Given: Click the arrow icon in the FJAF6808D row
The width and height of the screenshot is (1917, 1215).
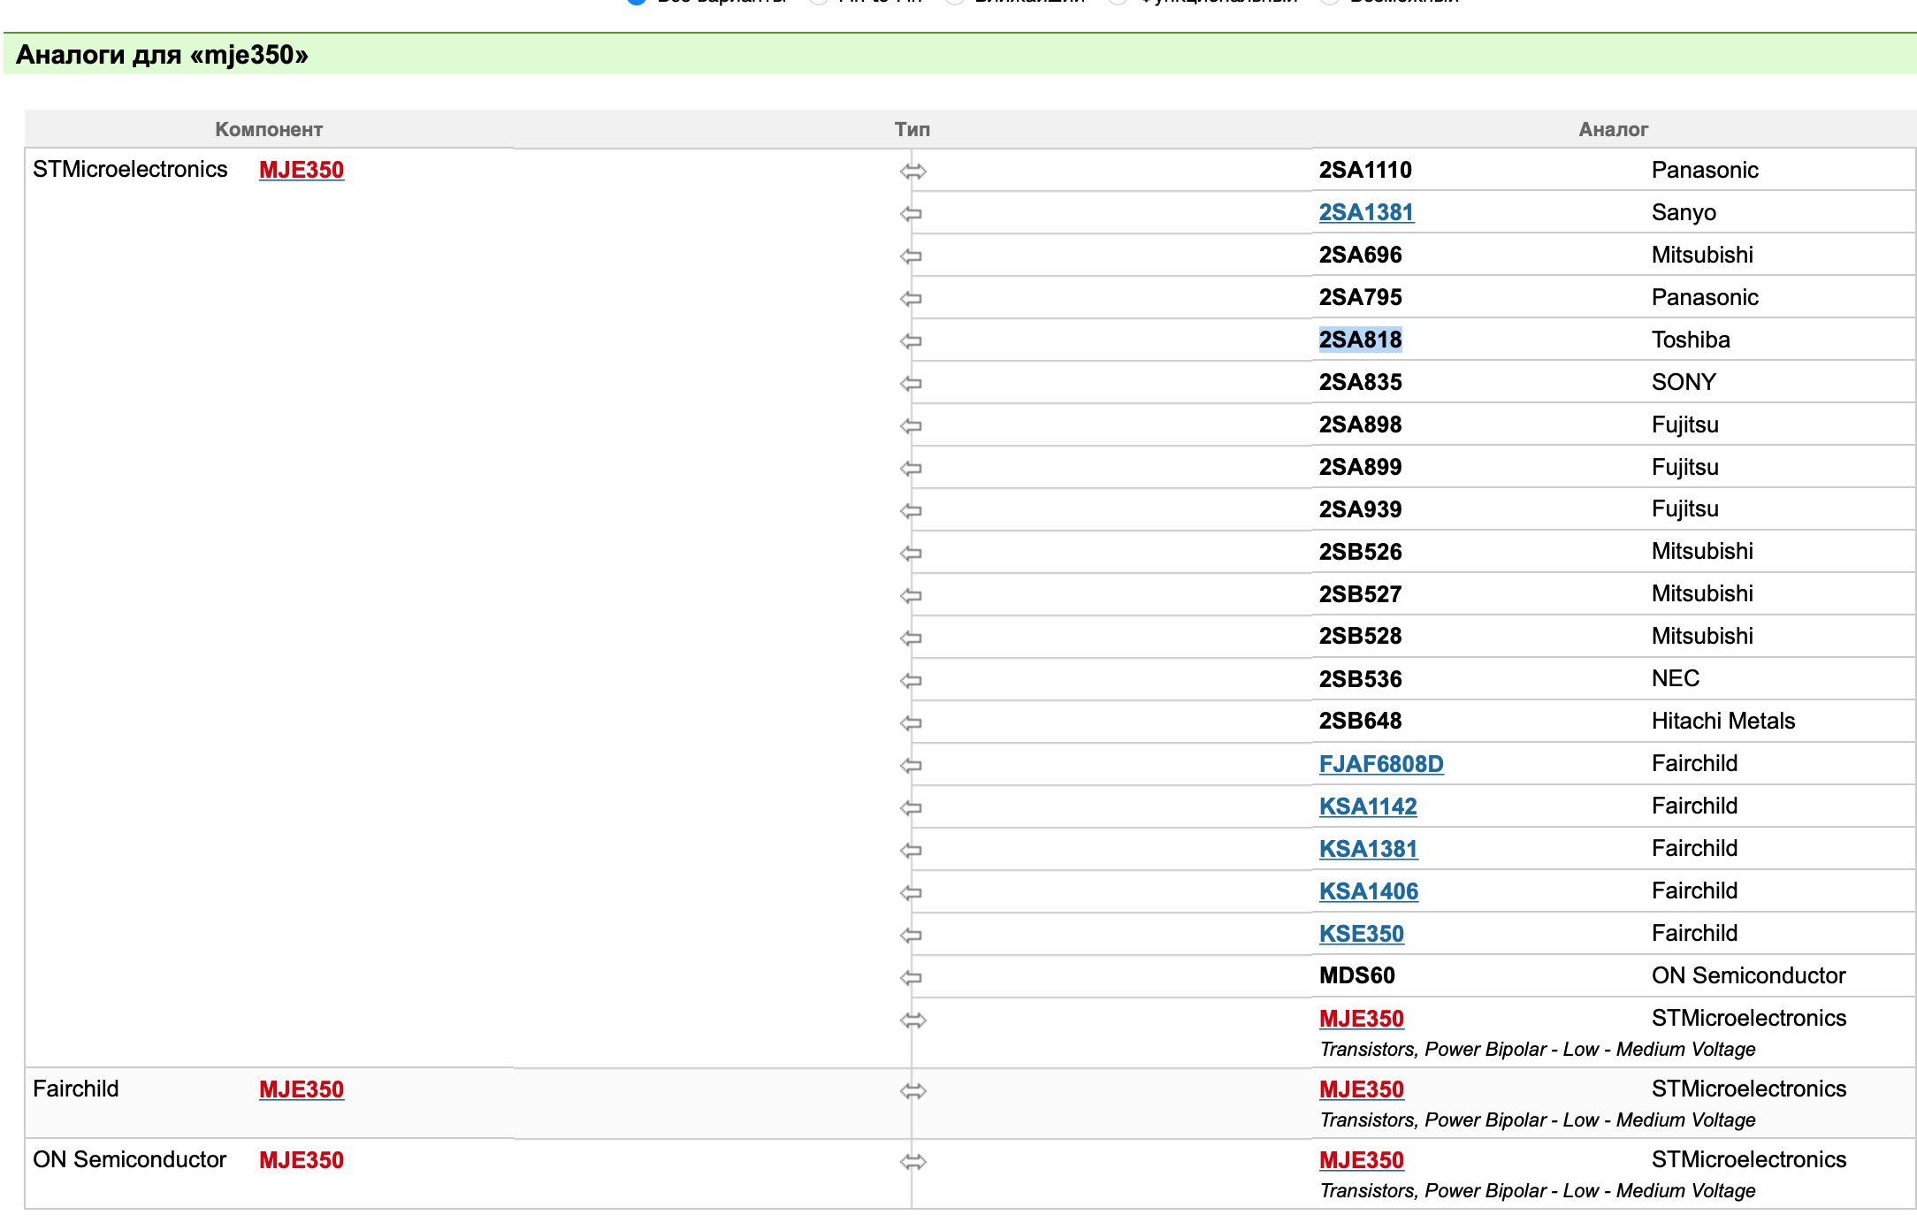Looking at the screenshot, I should pyautogui.click(x=911, y=765).
